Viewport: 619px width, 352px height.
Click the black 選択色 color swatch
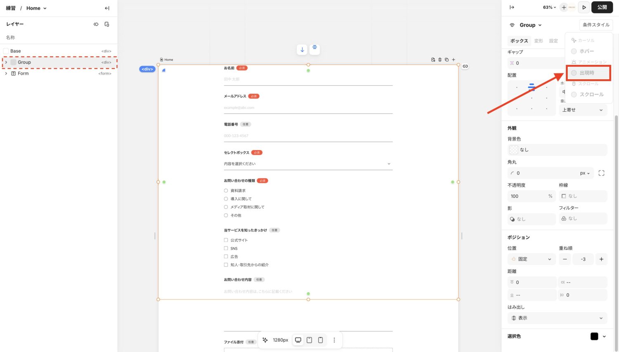pos(594,336)
